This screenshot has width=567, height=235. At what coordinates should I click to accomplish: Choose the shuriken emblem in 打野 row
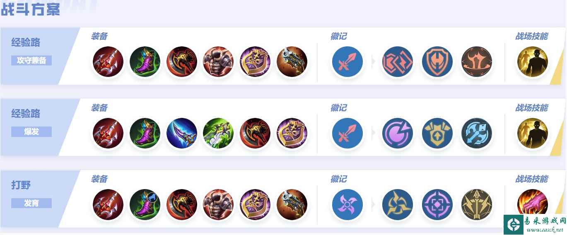(x=347, y=204)
